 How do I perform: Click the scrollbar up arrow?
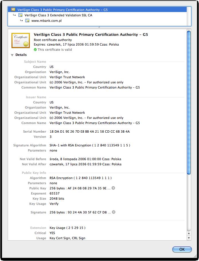tap(189, 233)
